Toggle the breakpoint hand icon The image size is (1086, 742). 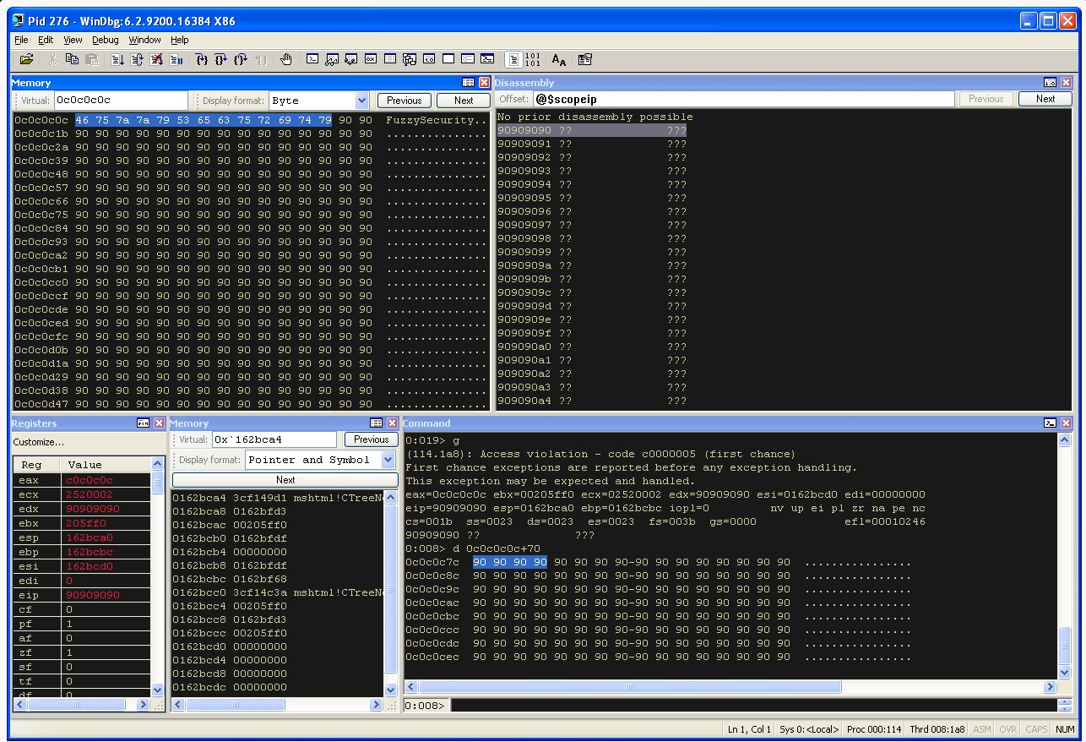click(286, 59)
